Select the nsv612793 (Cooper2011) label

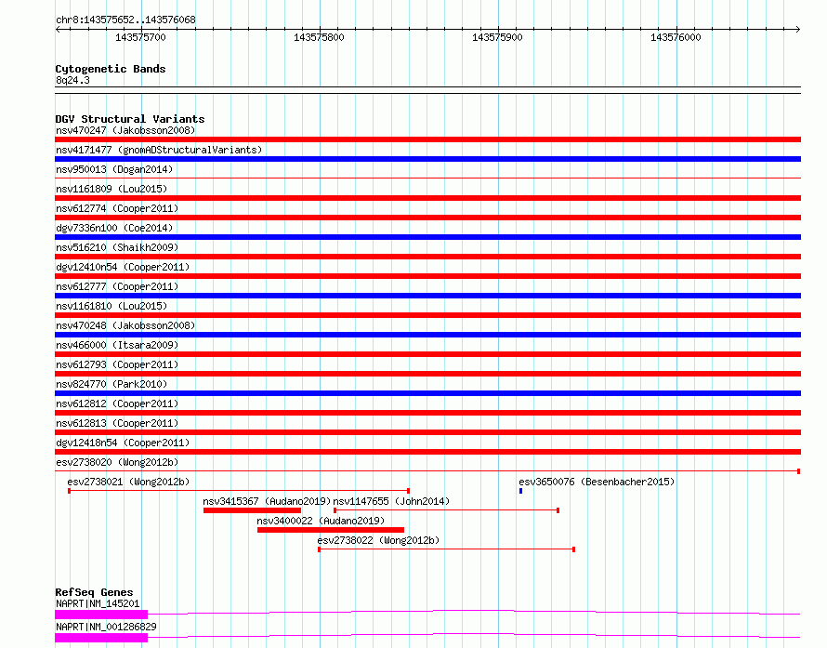click(117, 364)
